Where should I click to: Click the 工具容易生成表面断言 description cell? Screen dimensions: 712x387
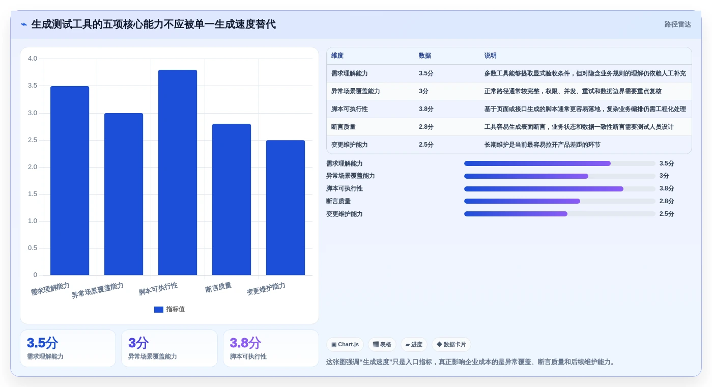(x=579, y=127)
